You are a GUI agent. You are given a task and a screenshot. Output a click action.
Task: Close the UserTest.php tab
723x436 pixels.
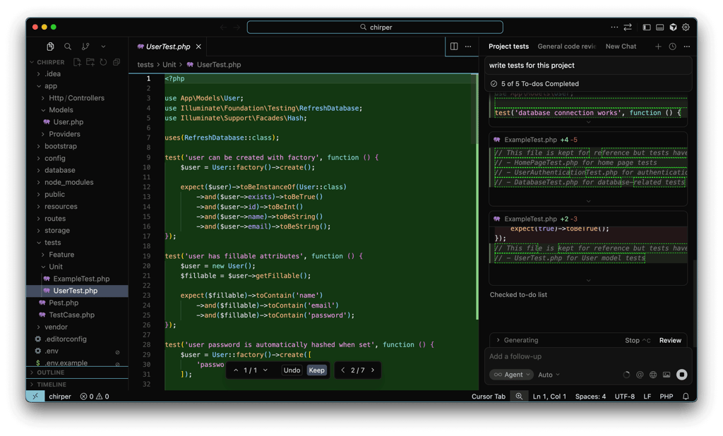198,47
